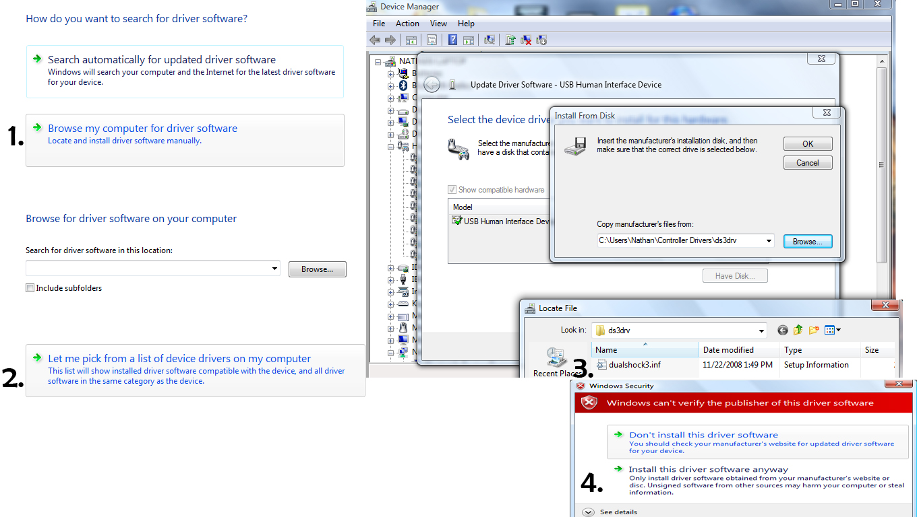Choose Let me pick from a list
The image size is (917, 517).
point(196,370)
